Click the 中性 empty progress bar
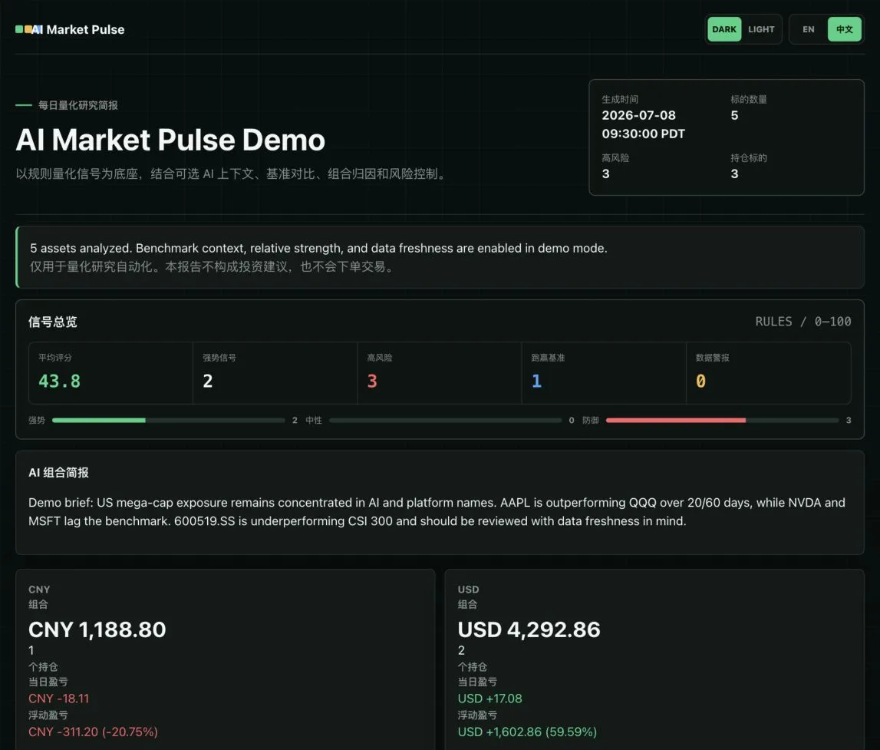The height and width of the screenshot is (750, 880). (x=445, y=420)
